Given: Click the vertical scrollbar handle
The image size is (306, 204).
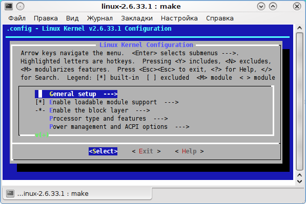Looking at the screenshot, I should (x=299, y=101).
